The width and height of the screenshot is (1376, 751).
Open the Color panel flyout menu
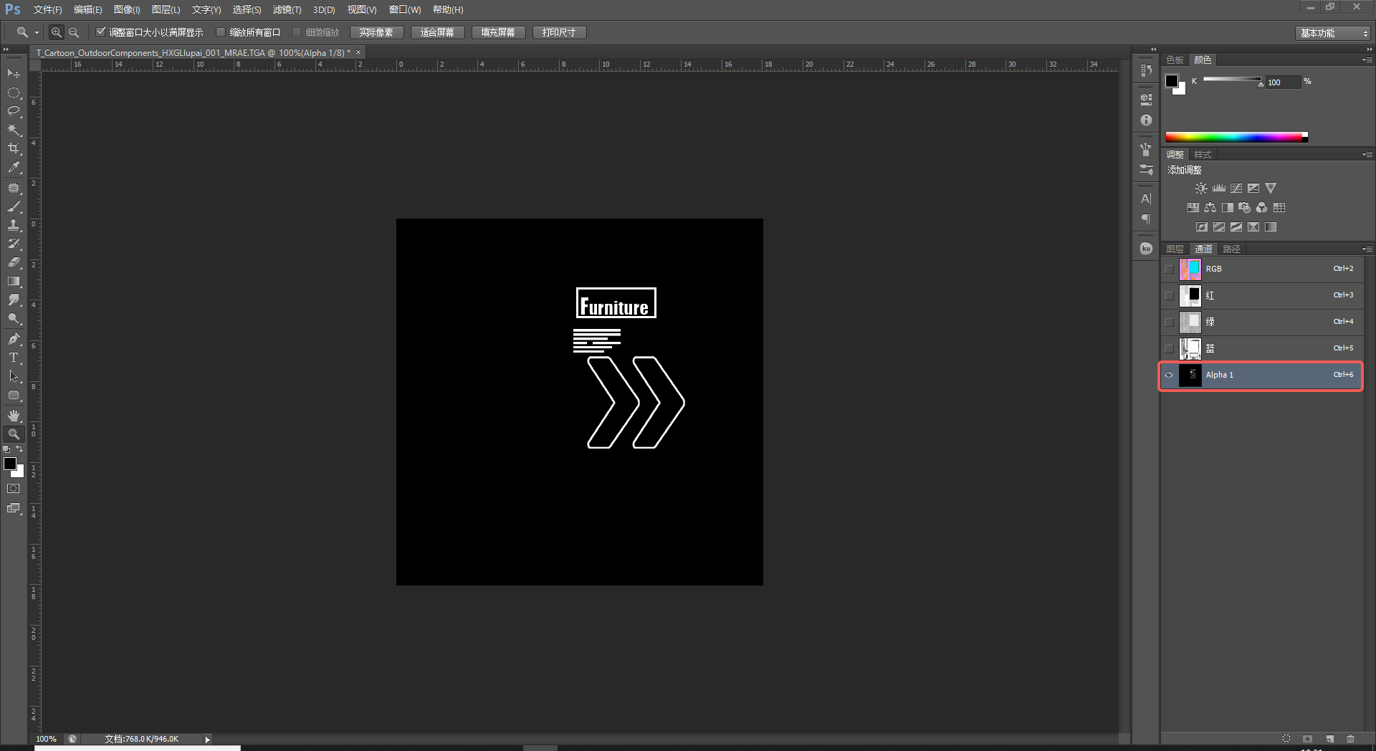(1367, 60)
